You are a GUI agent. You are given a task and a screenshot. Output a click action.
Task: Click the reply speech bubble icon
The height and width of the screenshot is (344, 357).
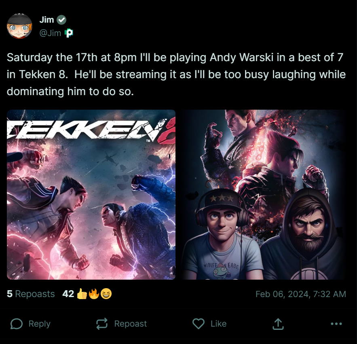tap(16, 324)
